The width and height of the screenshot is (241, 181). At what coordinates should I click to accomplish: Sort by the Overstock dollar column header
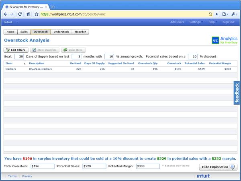click(174, 63)
